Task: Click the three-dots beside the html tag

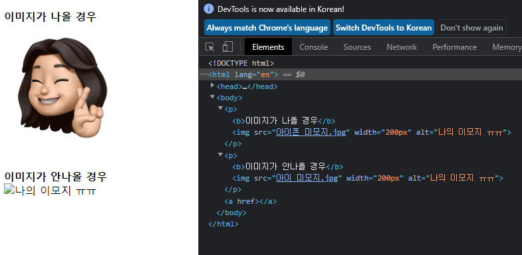Action: pos(203,74)
